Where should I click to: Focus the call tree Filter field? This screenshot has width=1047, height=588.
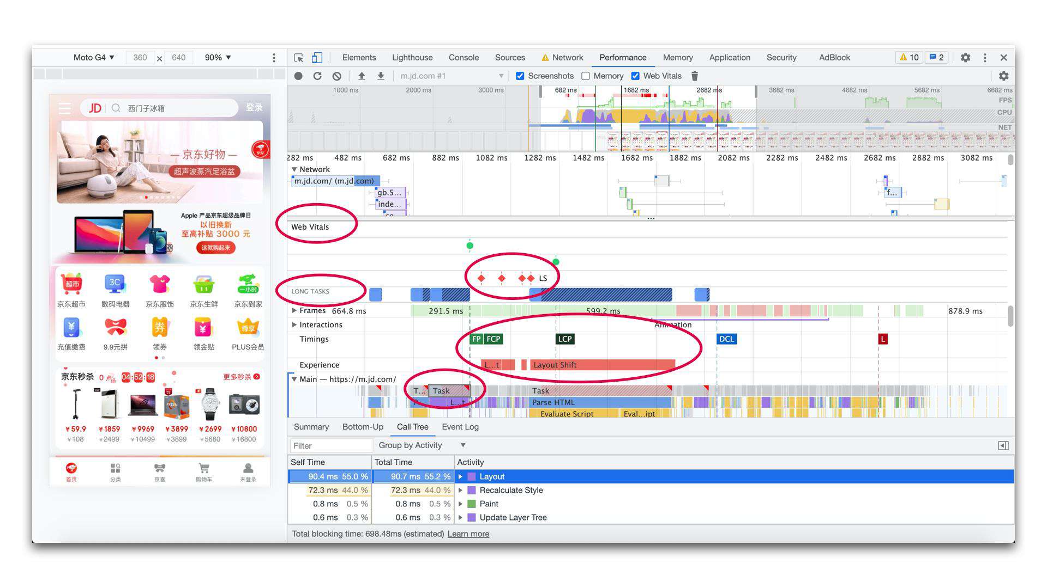332,445
